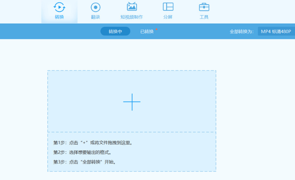The width and height of the screenshot is (295, 180).
Task: Open the 工具 toolbox icon
Action: (204, 7)
